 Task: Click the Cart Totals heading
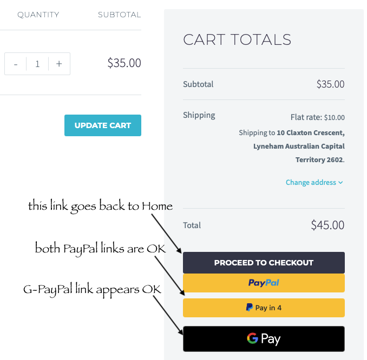pos(237,39)
